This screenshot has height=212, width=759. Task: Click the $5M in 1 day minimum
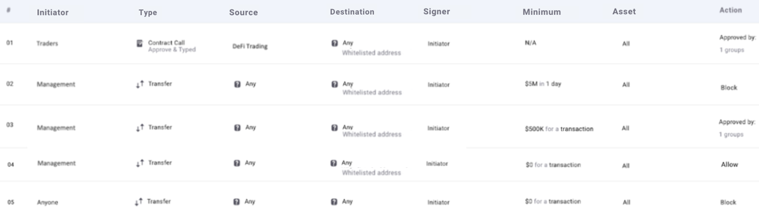coord(543,84)
